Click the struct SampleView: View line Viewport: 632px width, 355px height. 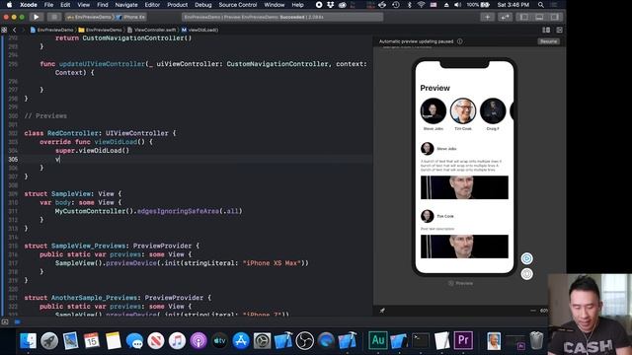[72, 193]
